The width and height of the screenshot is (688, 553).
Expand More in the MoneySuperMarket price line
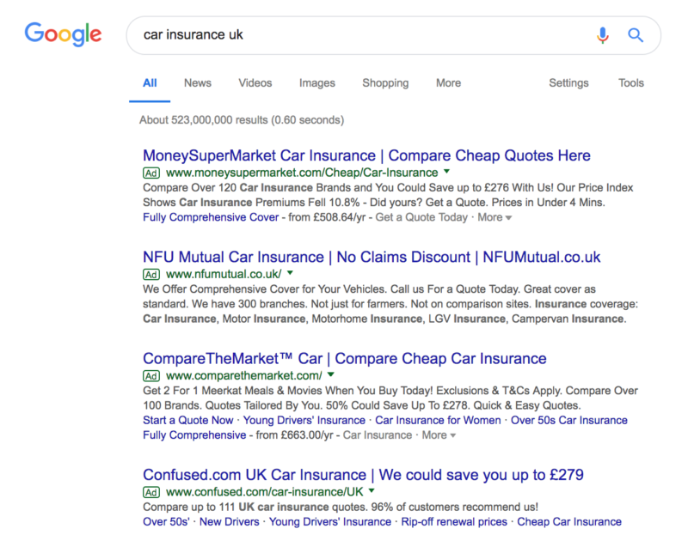pyautogui.click(x=494, y=217)
